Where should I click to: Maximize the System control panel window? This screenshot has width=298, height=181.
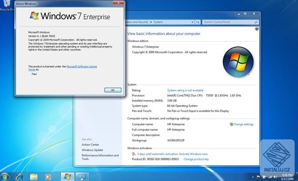pos(245,14)
